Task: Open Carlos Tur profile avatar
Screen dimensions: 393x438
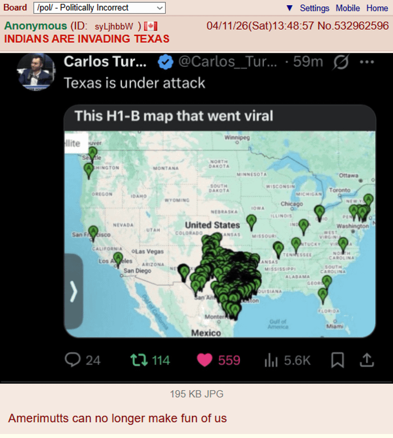Action: point(36,71)
